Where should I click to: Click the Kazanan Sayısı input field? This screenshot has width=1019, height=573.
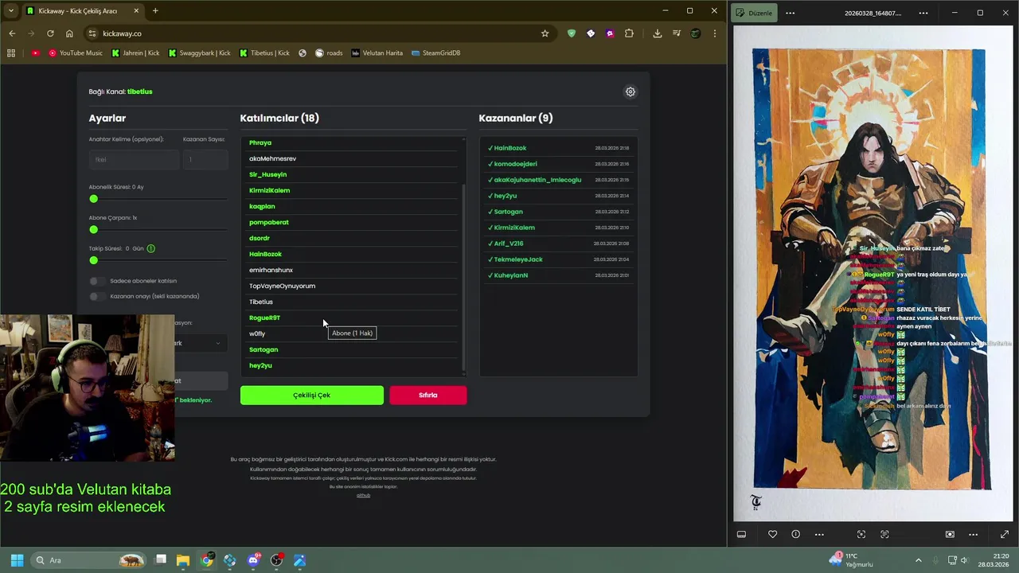click(x=205, y=159)
